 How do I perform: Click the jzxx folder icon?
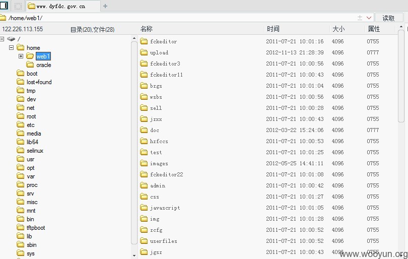coord(144,119)
